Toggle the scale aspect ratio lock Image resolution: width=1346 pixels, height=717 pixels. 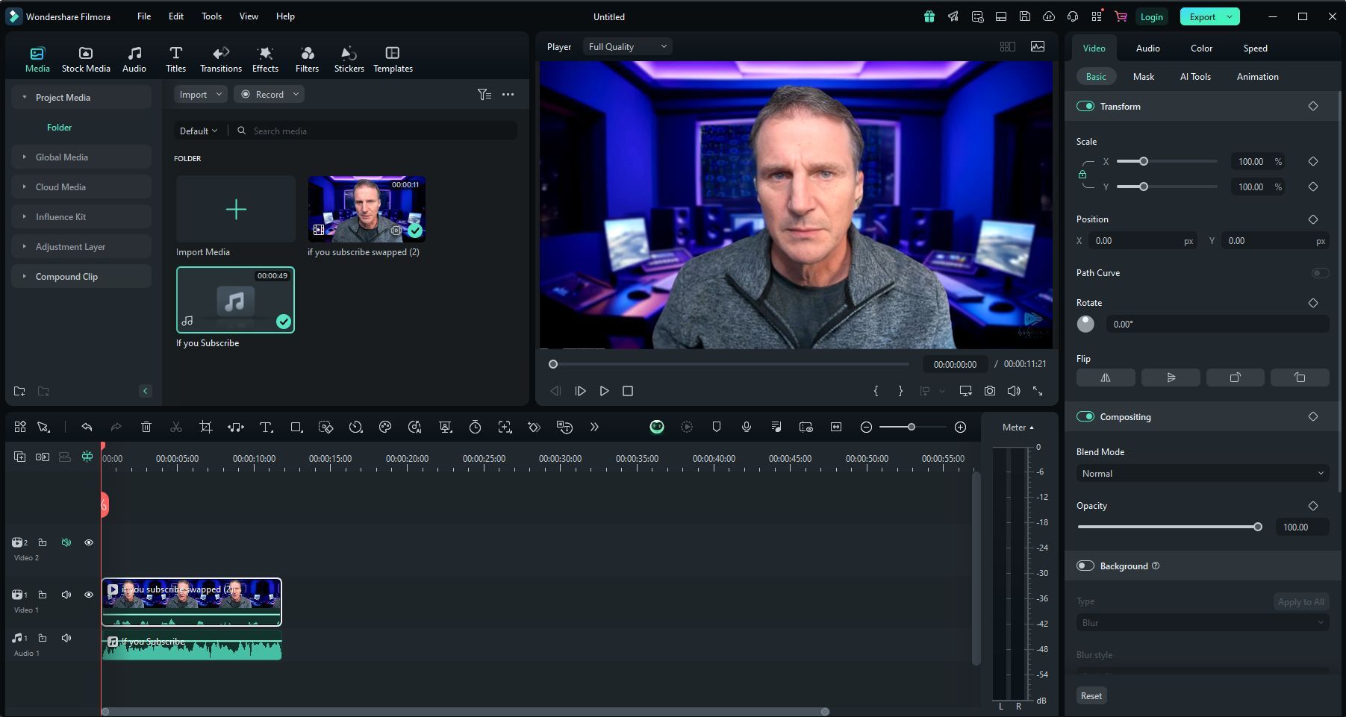(x=1082, y=174)
